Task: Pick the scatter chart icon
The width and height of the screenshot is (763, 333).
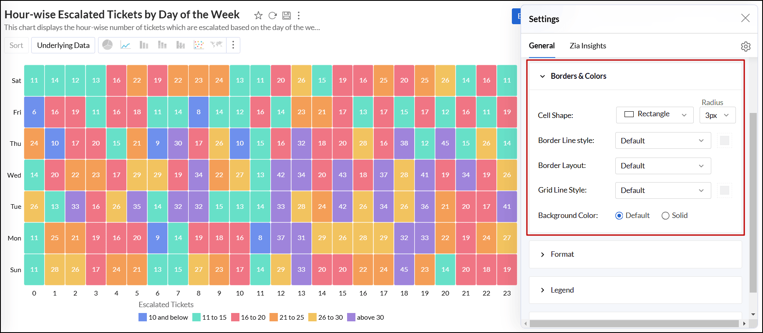Action: pyautogui.click(x=199, y=45)
